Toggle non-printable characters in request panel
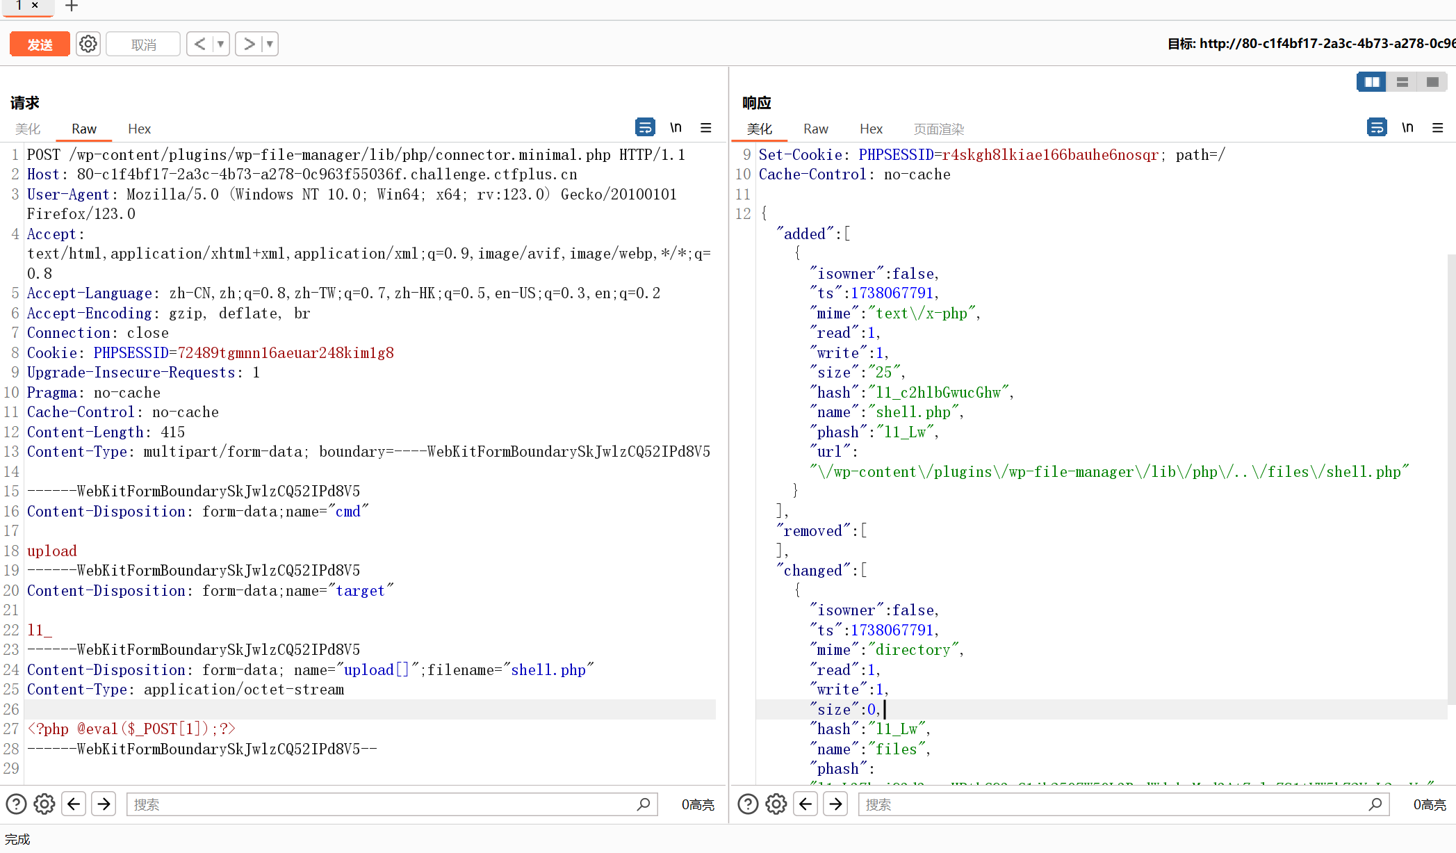The width and height of the screenshot is (1456, 853). point(676,127)
